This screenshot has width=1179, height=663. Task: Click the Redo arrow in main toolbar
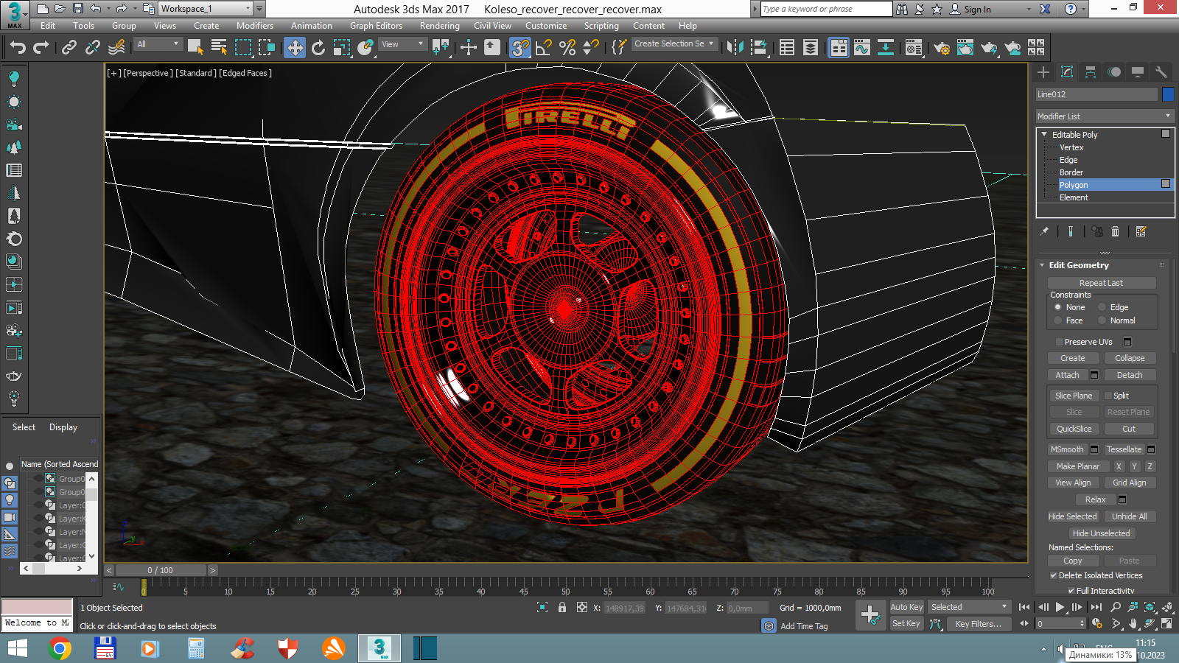coord(41,48)
